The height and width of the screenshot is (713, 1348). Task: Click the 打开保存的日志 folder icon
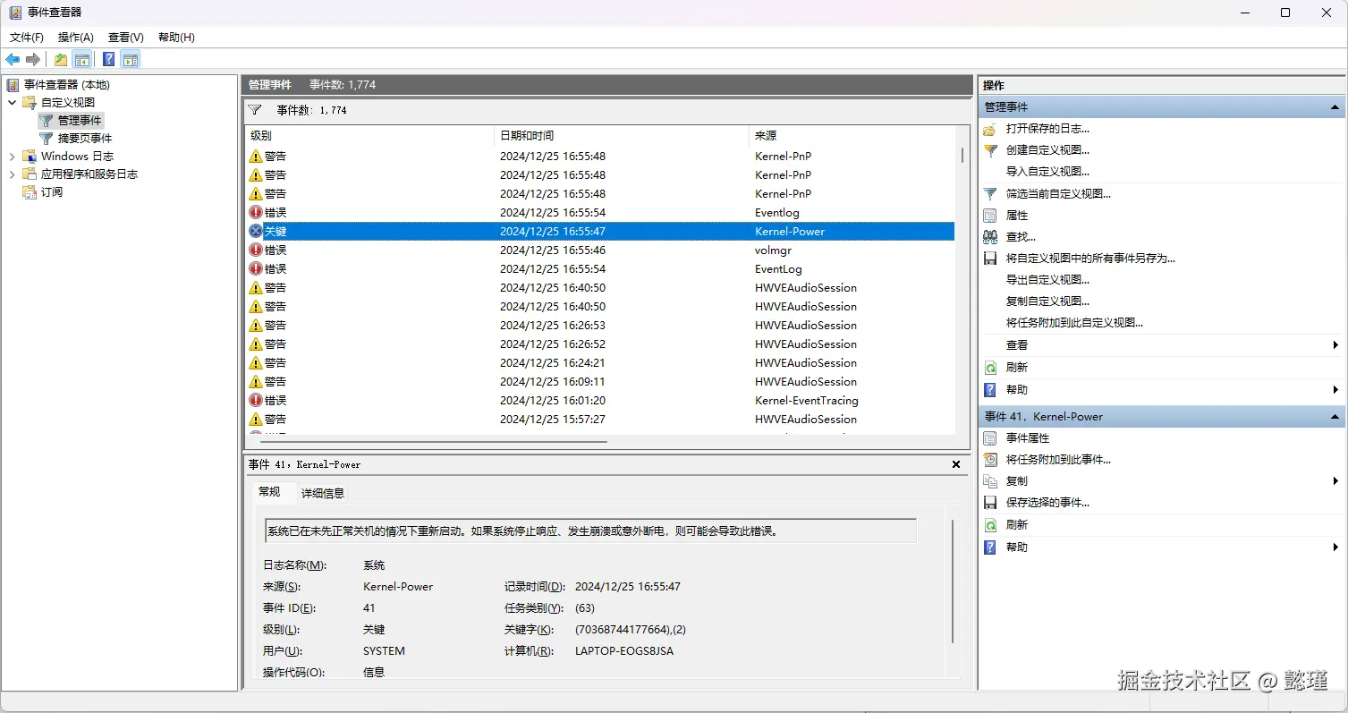pos(990,129)
